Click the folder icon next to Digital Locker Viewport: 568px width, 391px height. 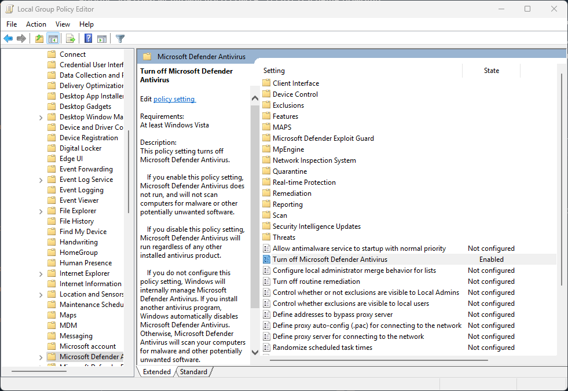coord(52,148)
